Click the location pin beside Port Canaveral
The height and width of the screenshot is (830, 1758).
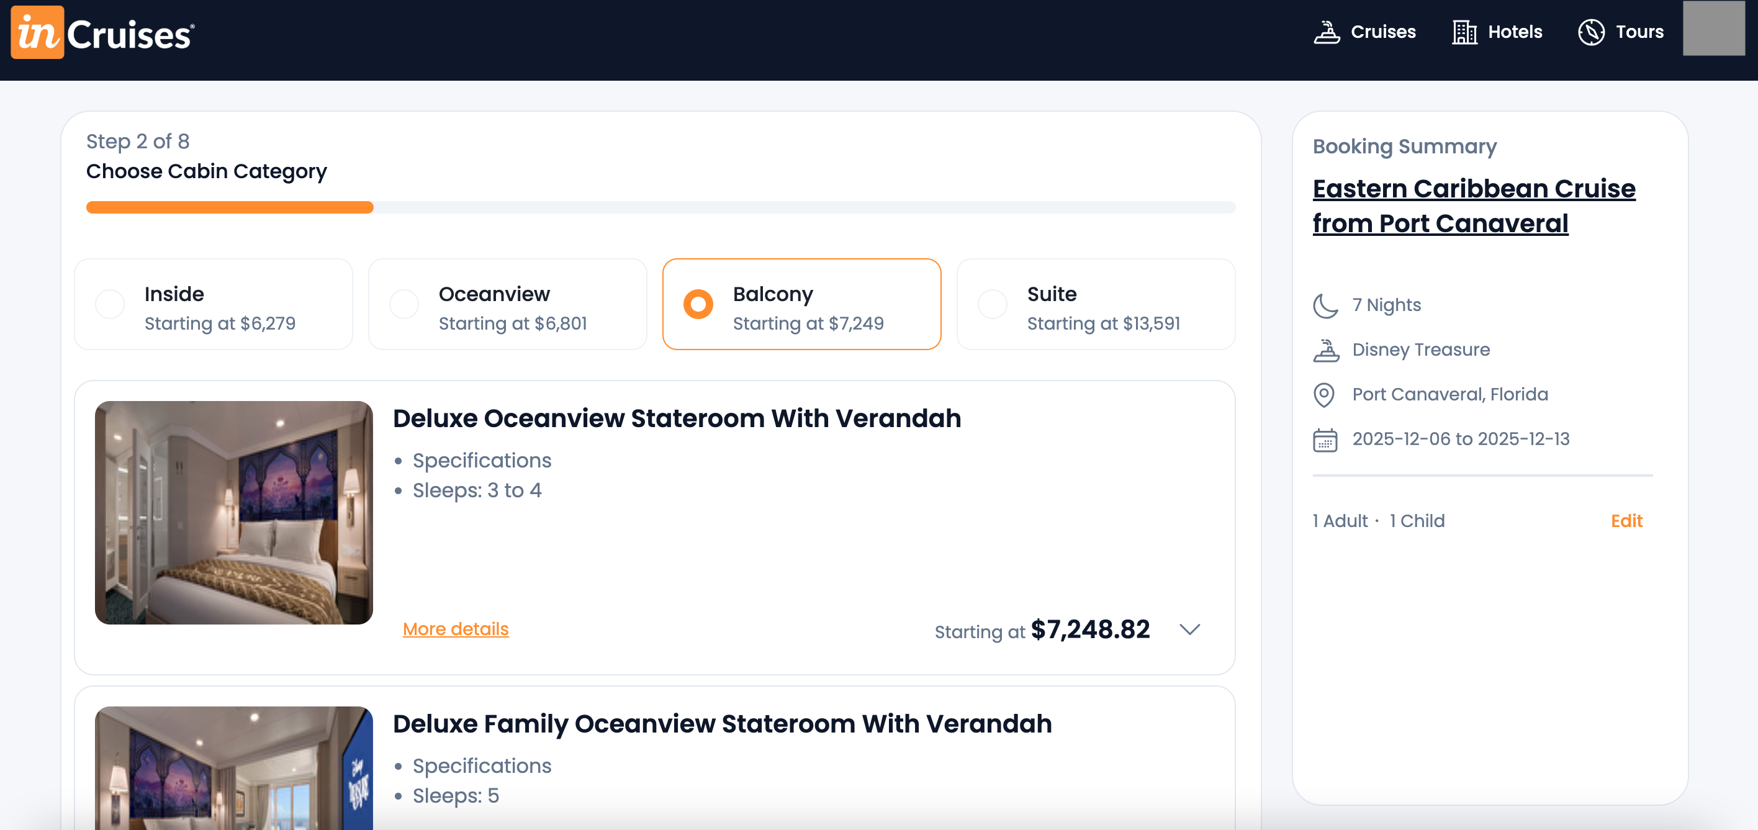click(x=1324, y=395)
